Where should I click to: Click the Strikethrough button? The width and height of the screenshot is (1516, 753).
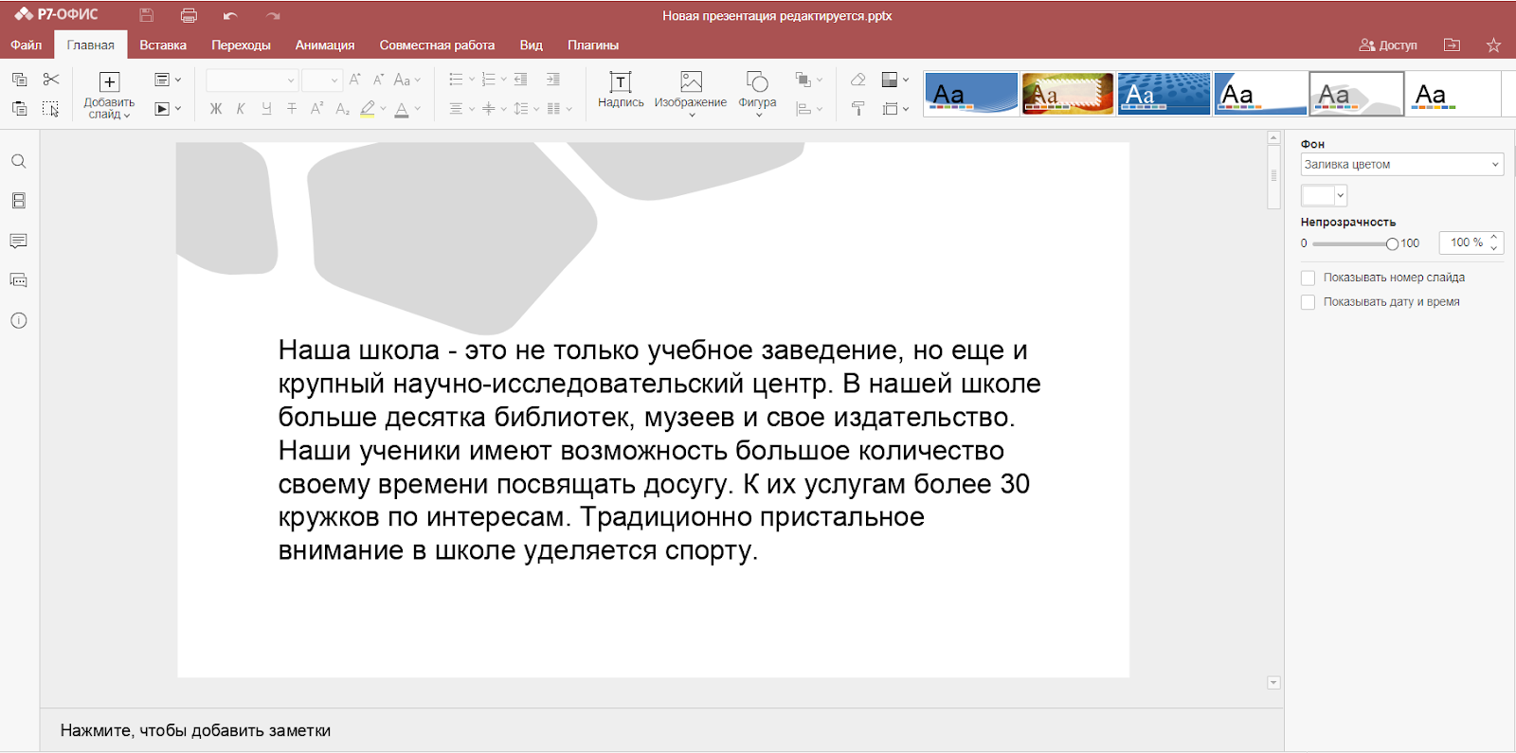pyautogui.click(x=292, y=109)
